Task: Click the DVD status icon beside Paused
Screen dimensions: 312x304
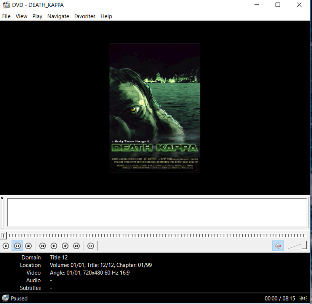Action: tap(5, 298)
